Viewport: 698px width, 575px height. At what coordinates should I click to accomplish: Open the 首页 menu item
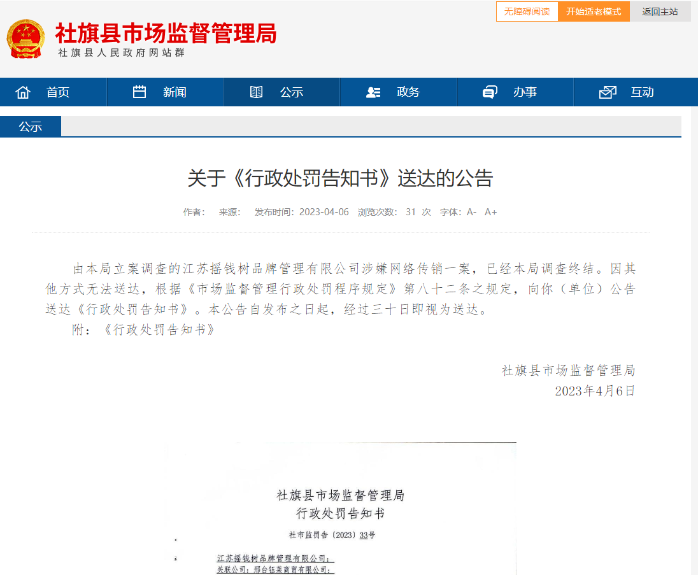(x=58, y=92)
